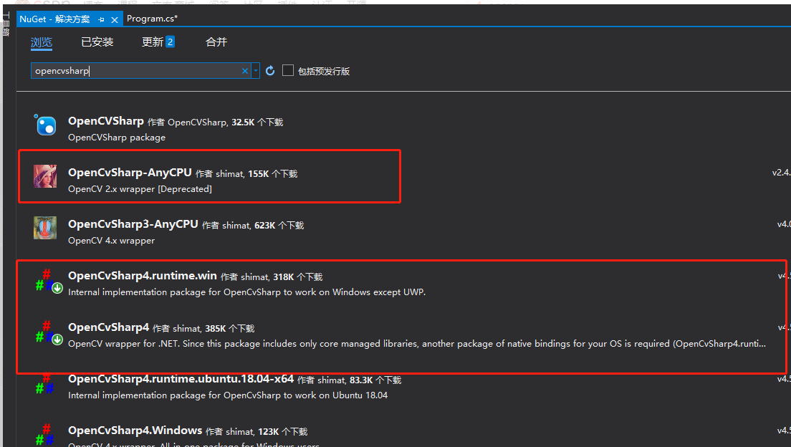Click the 32.5K 个下载 count of OpenCVSharp
The image size is (791, 447).
[257, 122]
